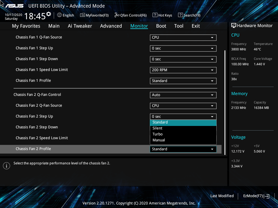Select Chassis Fan 2 Profile label
This screenshot has width=278, height=208.
click(33, 149)
